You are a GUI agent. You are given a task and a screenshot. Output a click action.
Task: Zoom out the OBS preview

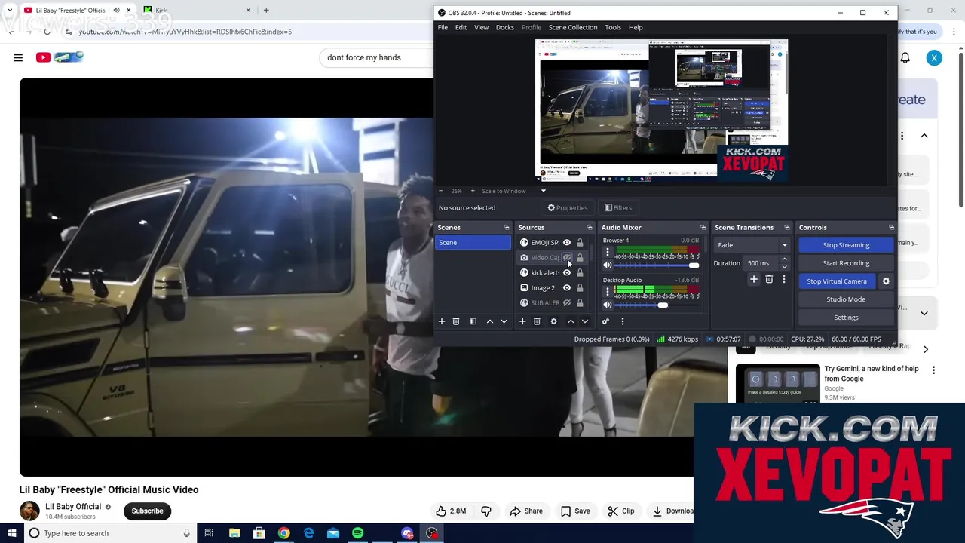441,191
